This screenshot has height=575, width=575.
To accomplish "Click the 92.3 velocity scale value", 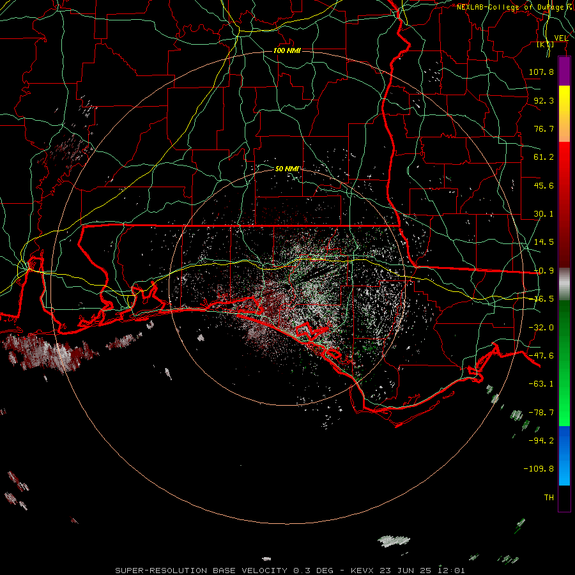I will (544, 100).
